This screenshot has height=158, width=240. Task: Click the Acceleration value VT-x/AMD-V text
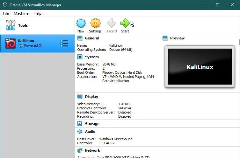[128, 79]
